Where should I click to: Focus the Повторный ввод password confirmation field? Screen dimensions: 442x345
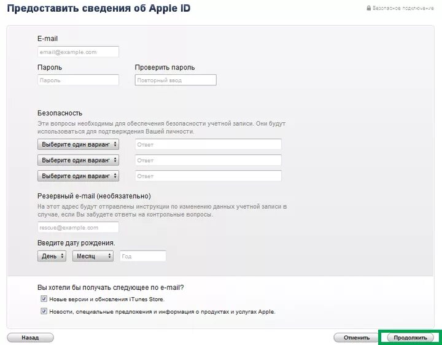click(176, 80)
